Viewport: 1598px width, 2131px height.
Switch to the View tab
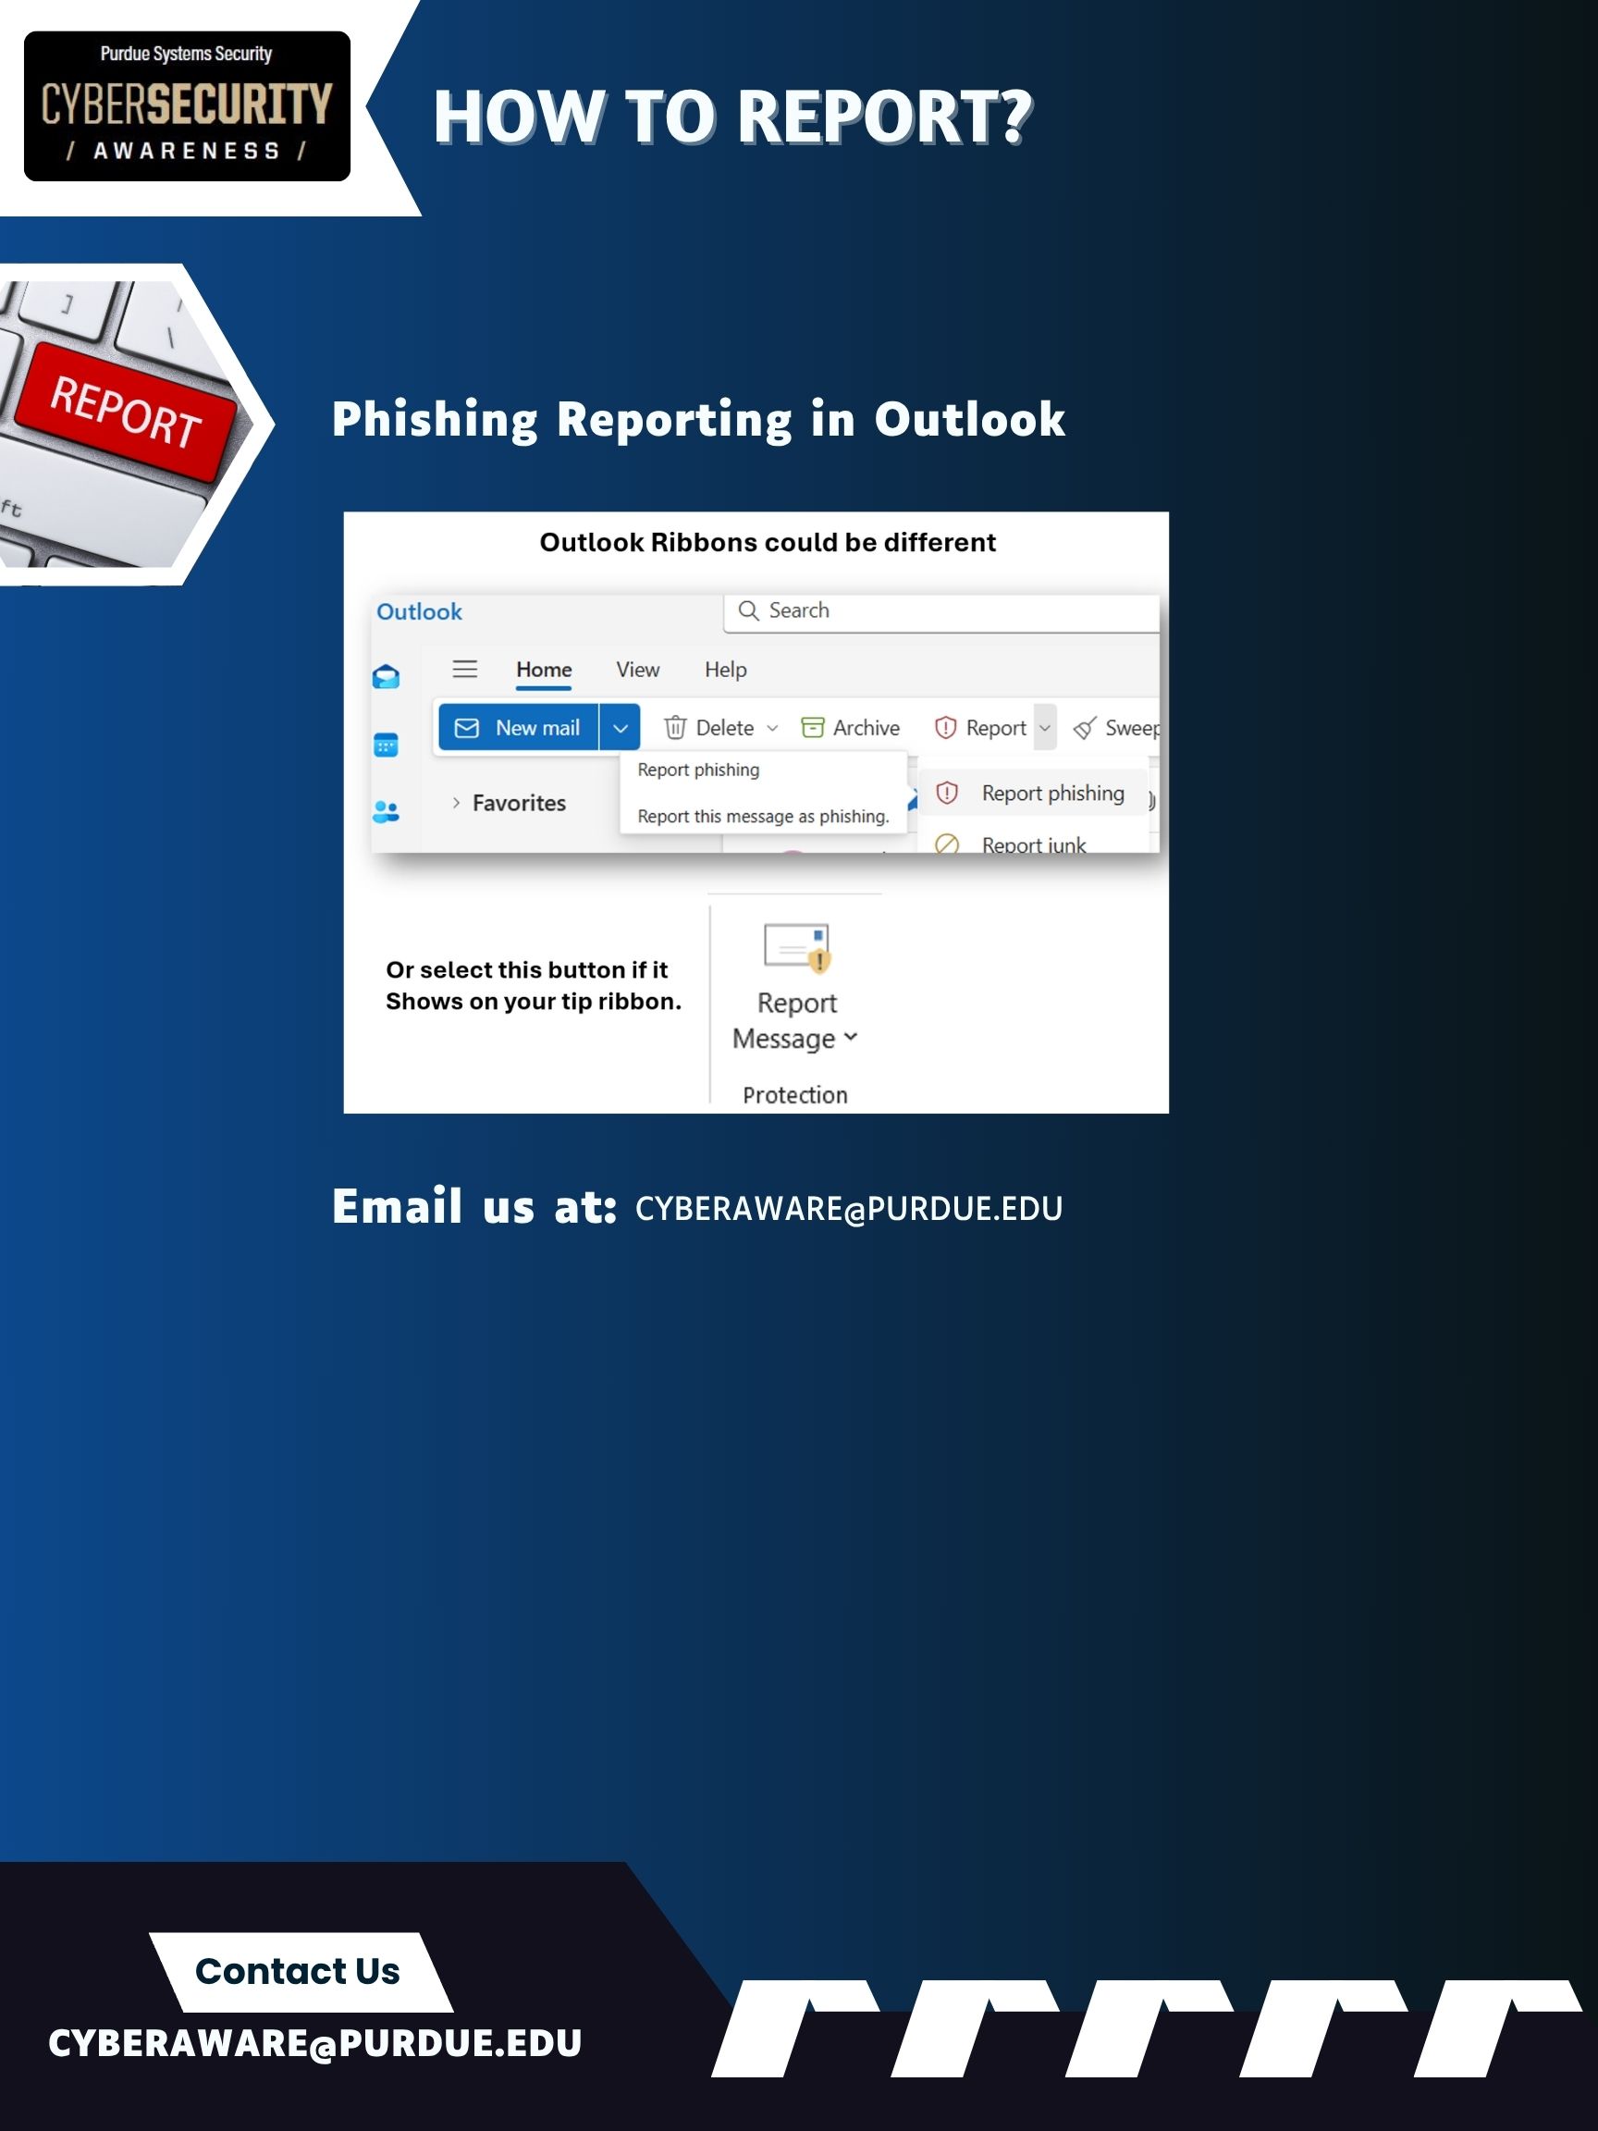638,670
